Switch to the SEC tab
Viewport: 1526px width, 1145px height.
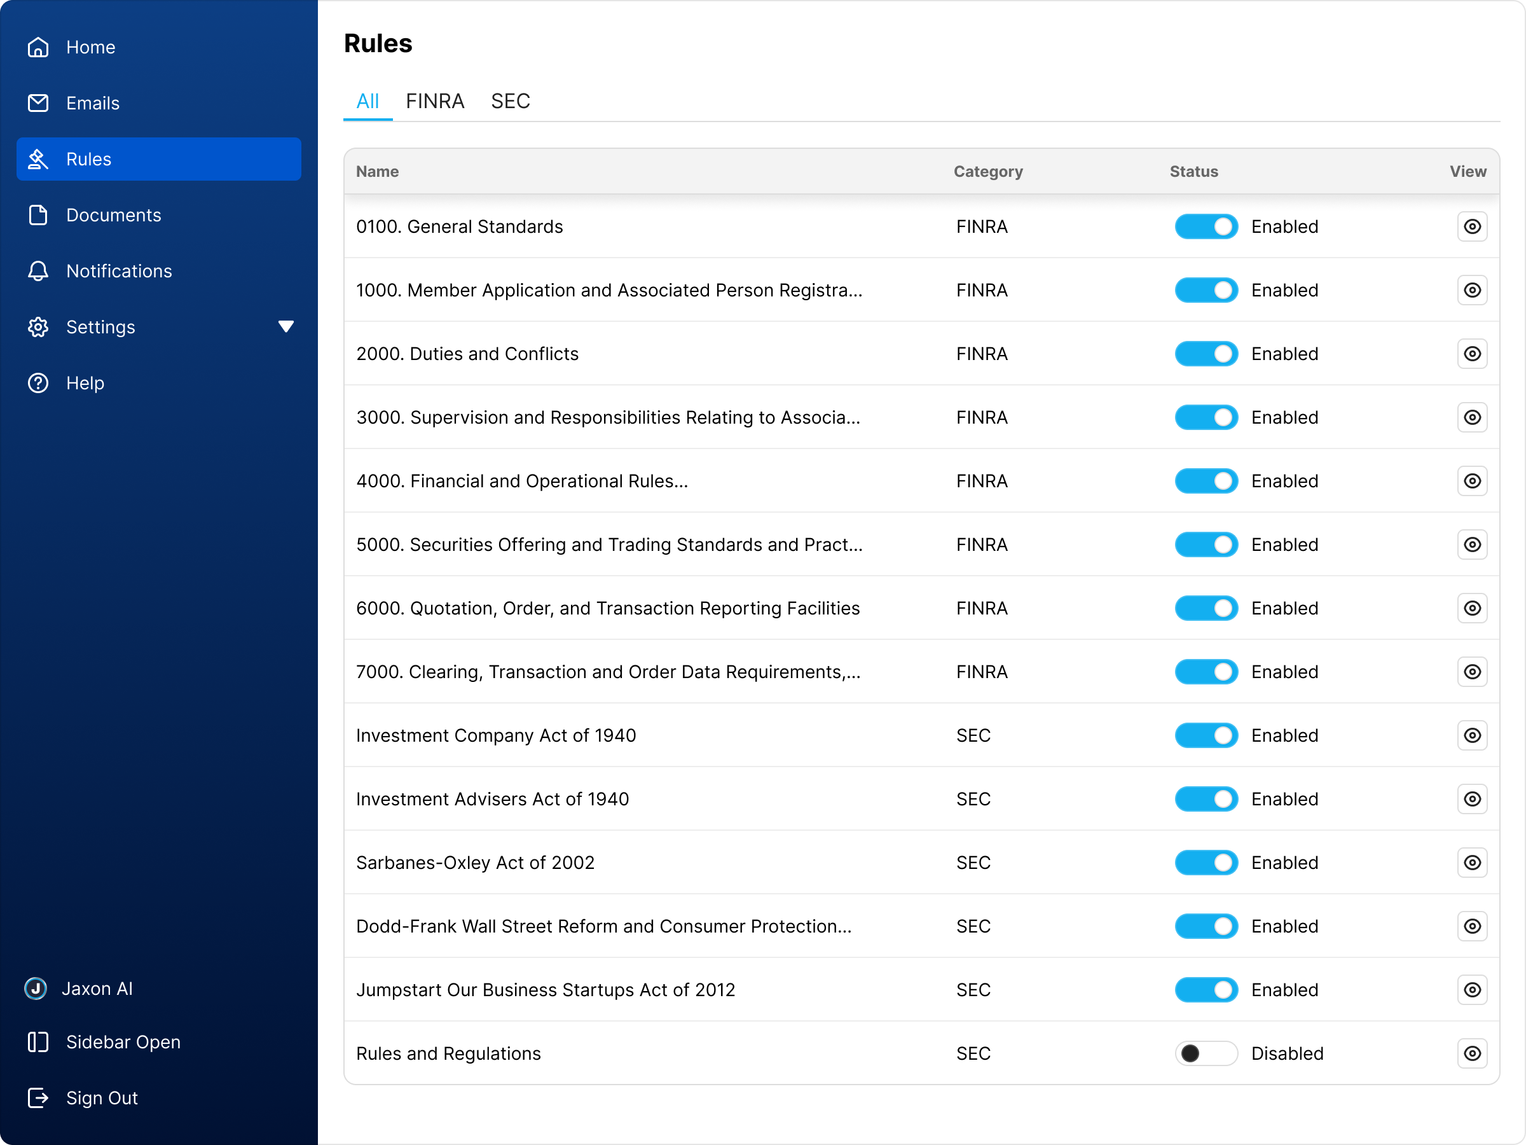click(x=511, y=101)
